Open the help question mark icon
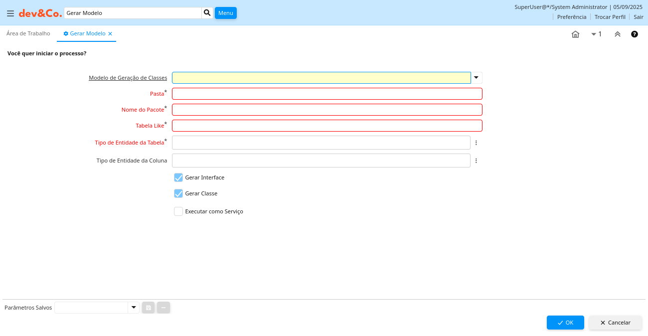 [635, 34]
